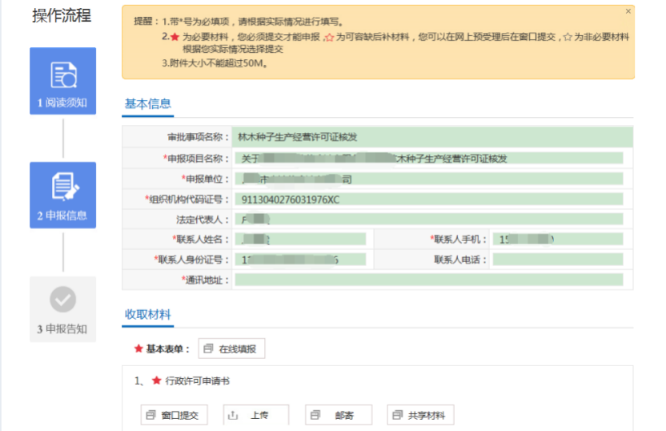Click the 阅读须知 step 1 icon
Image resolution: width=666 pixels, height=431 pixels.
tap(62, 76)
